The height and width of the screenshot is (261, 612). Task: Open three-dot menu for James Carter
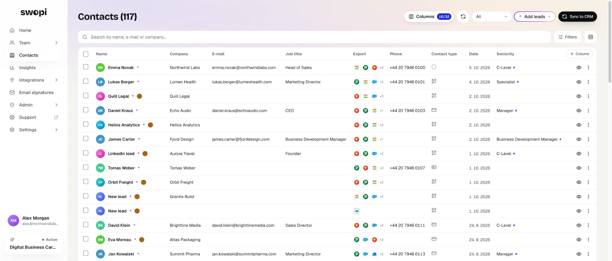click(x=588, y=139)
